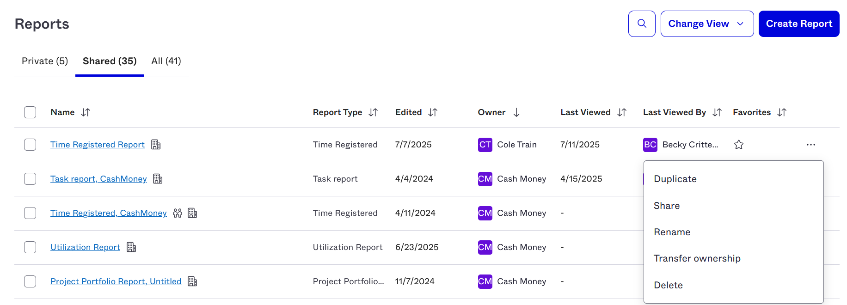Click building icon beside Task report, CashMoney
This screenshot has height=305, width=847.
point(158,179)
